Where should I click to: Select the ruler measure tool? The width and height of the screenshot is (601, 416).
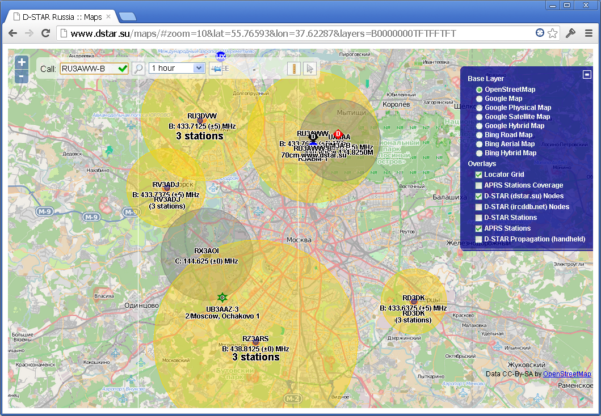click(x=294, y=69)
